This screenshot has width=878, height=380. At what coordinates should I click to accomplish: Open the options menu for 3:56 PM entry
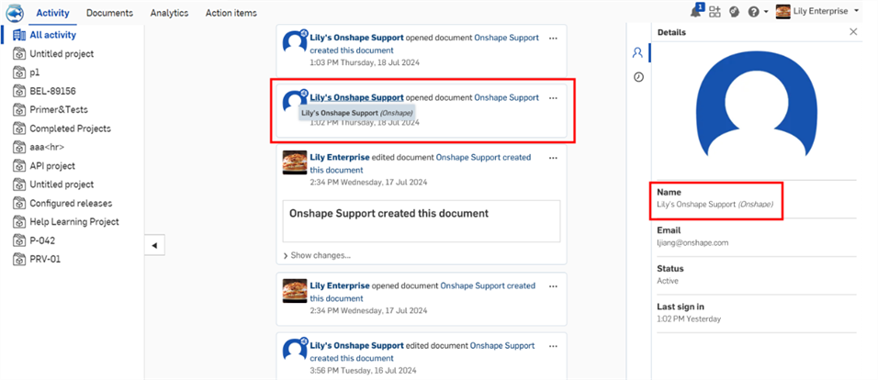553,346
